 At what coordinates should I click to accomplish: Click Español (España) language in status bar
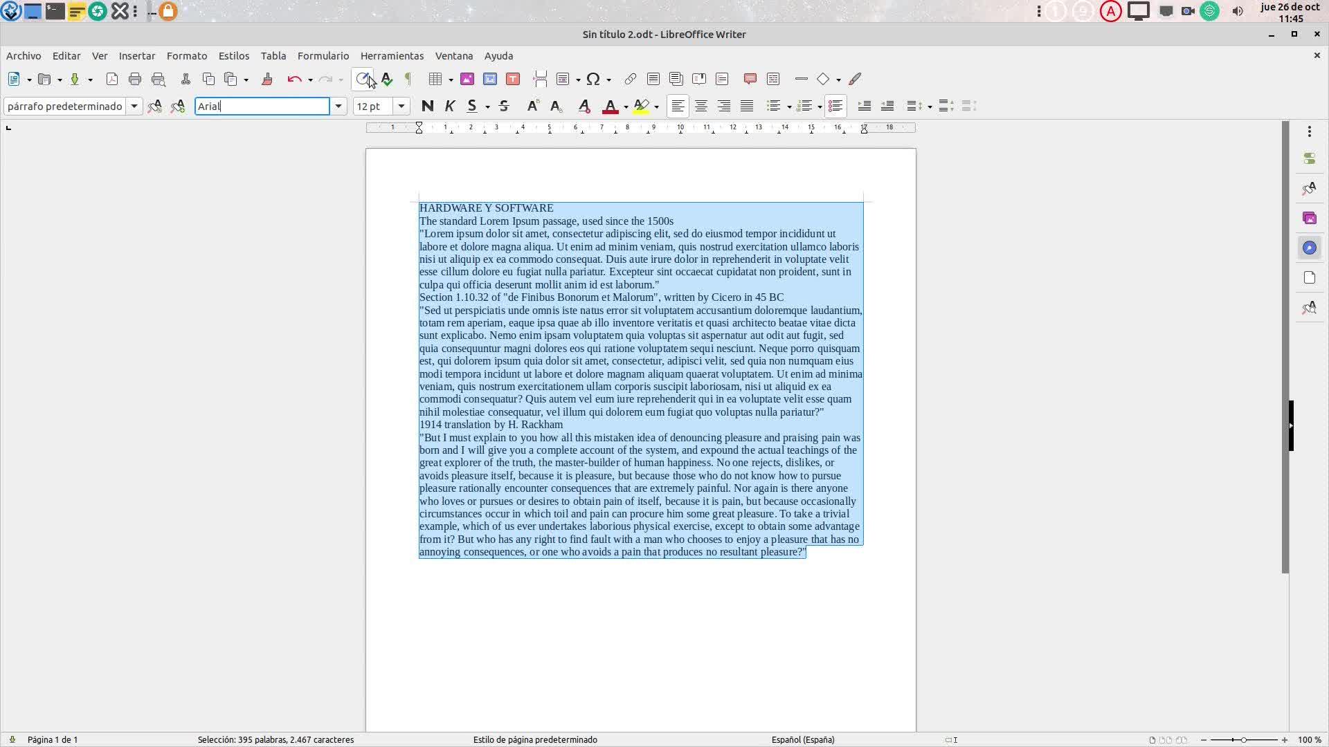[803, 740]
